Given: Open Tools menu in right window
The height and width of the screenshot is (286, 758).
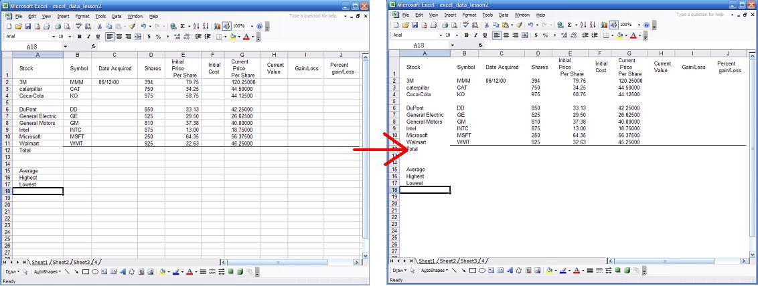Looking at the screenshot, I should pos(487,15).
